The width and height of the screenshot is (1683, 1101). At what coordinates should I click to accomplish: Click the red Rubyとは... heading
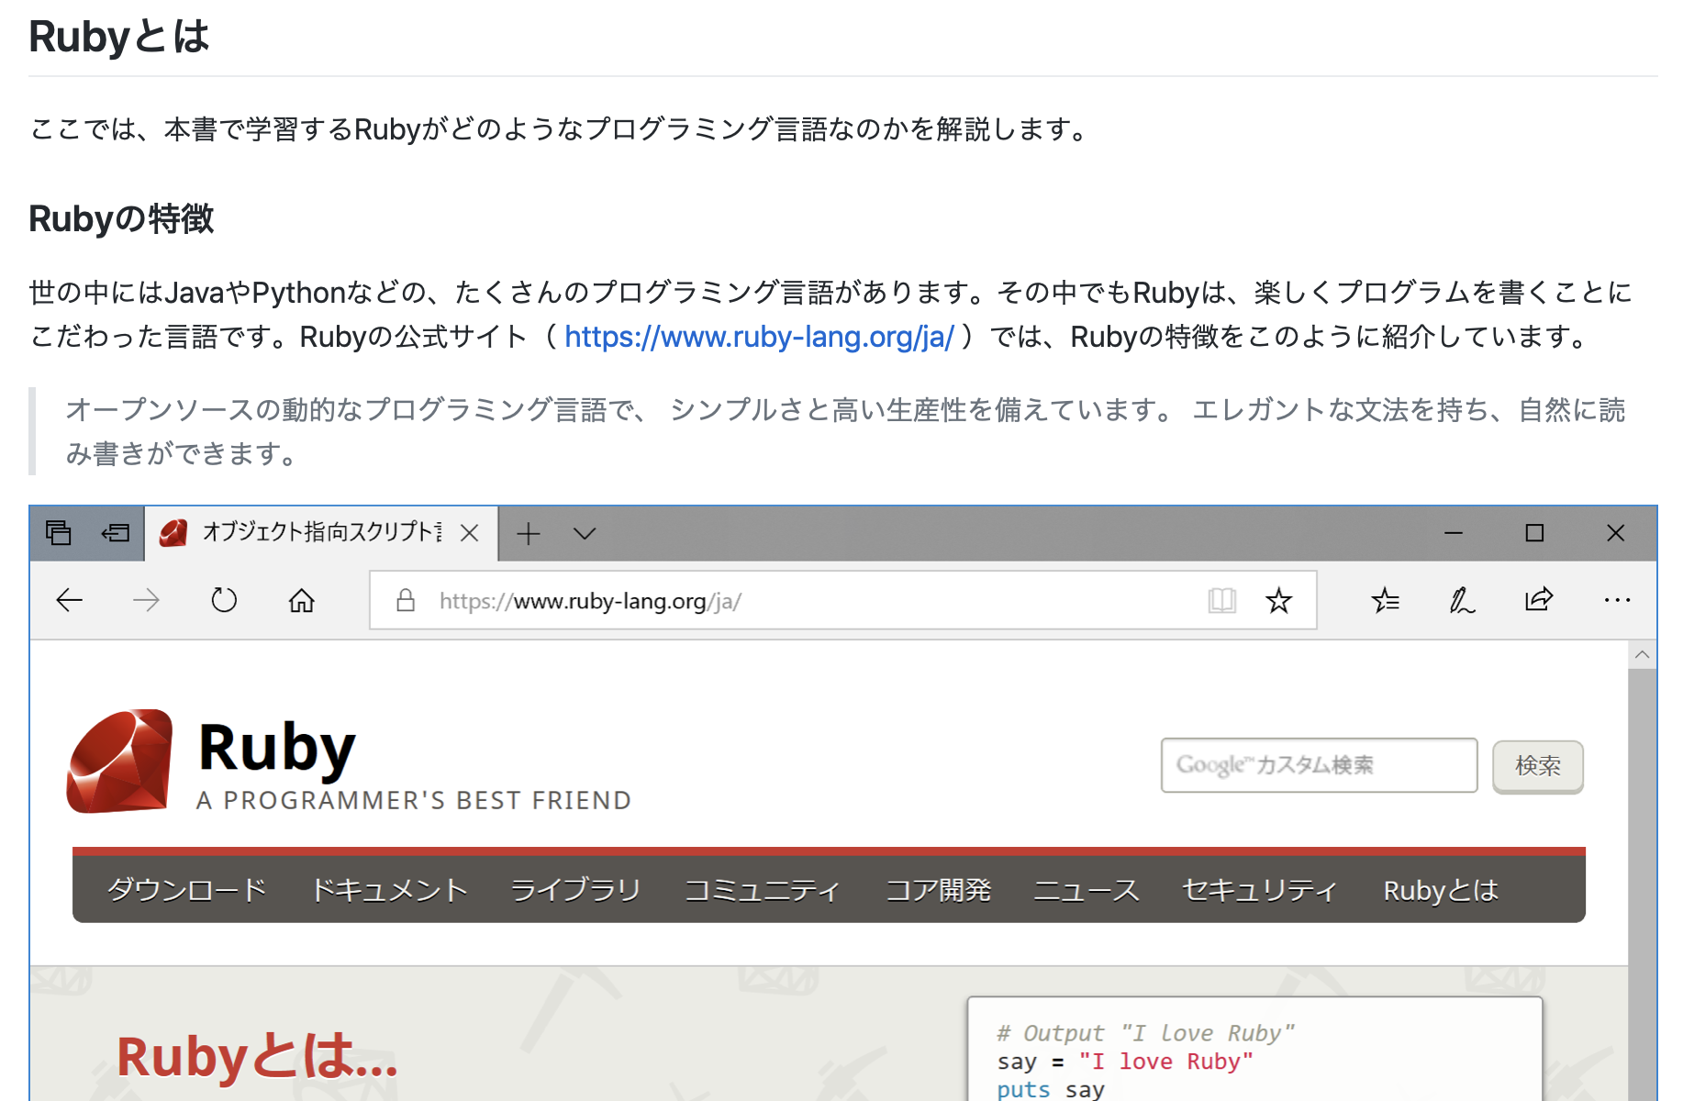point(257,1056)
